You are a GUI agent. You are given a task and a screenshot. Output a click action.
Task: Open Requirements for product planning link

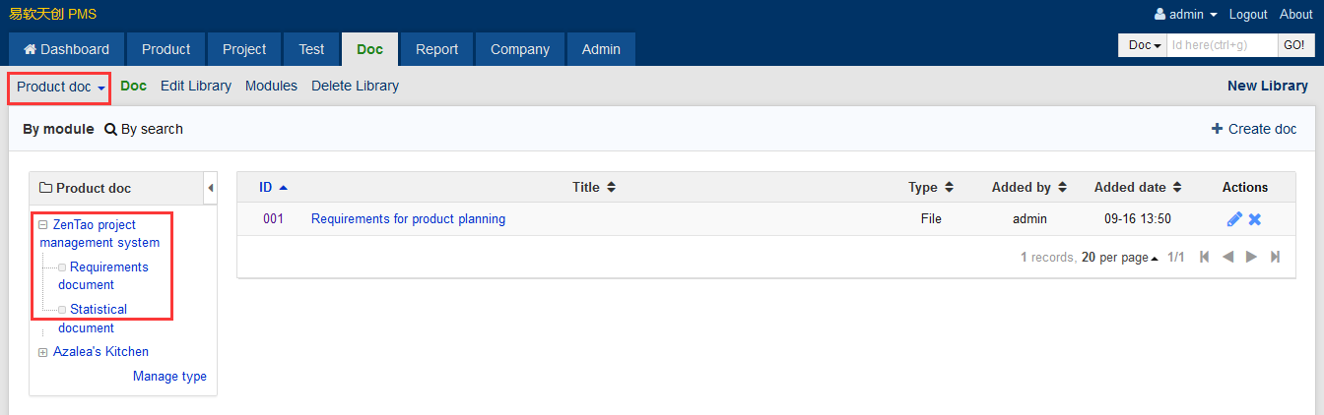click(408, 219)
